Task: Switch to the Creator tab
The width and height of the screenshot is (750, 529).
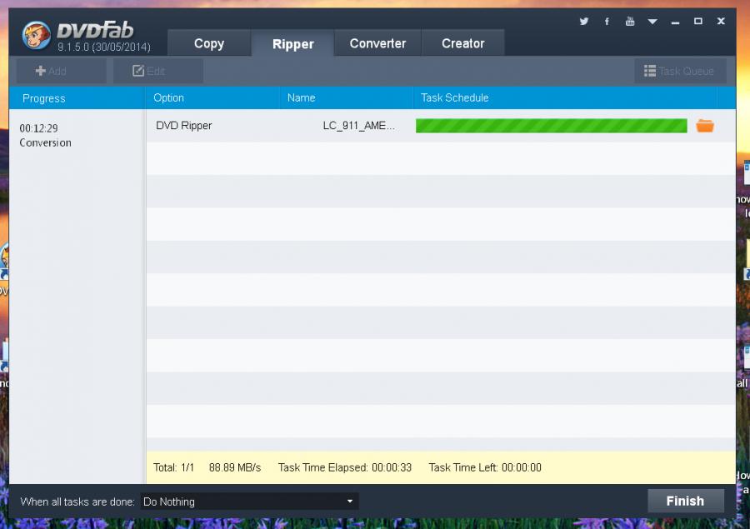Action: point(463,43)
